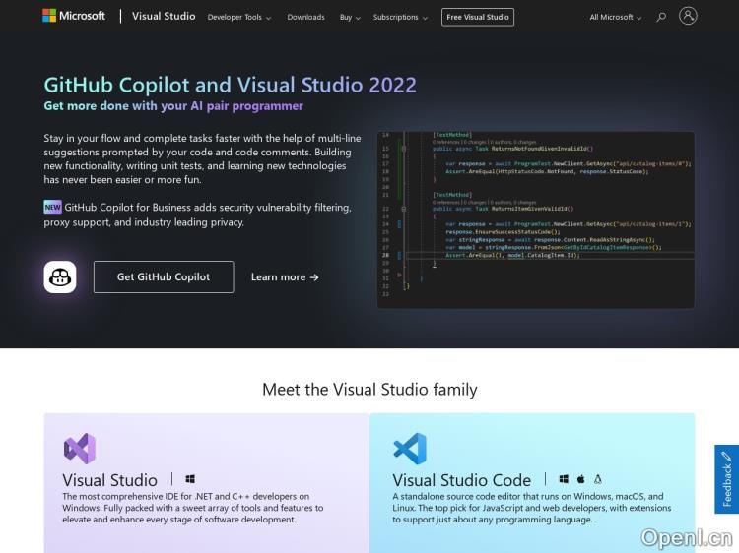
Task: Expand the All Microsoft menu
Action: tap(615, 17)
